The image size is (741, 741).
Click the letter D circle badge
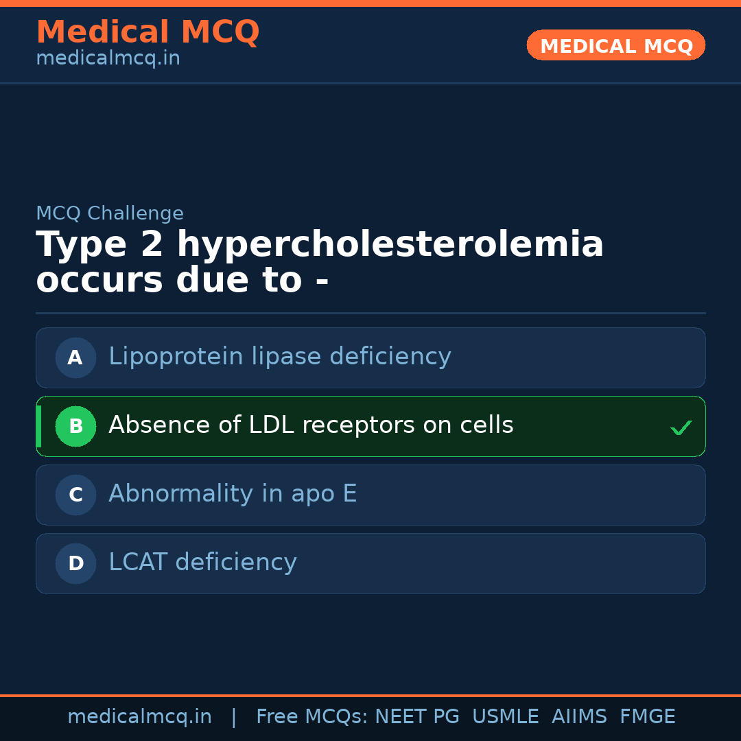click(x=75, y=563)
